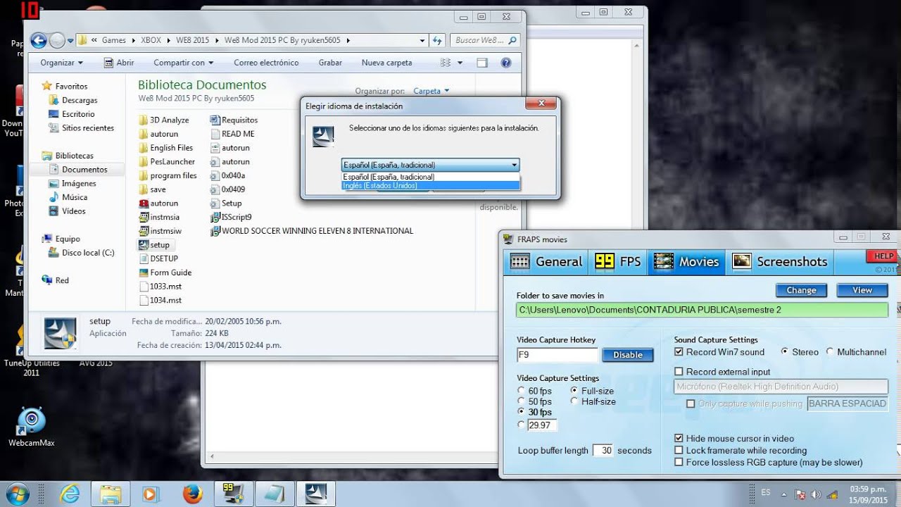The width and height of the screenshot is (901, 507).
Task: Select the 60 fps radio button
Action: click(x=521, y=391)
